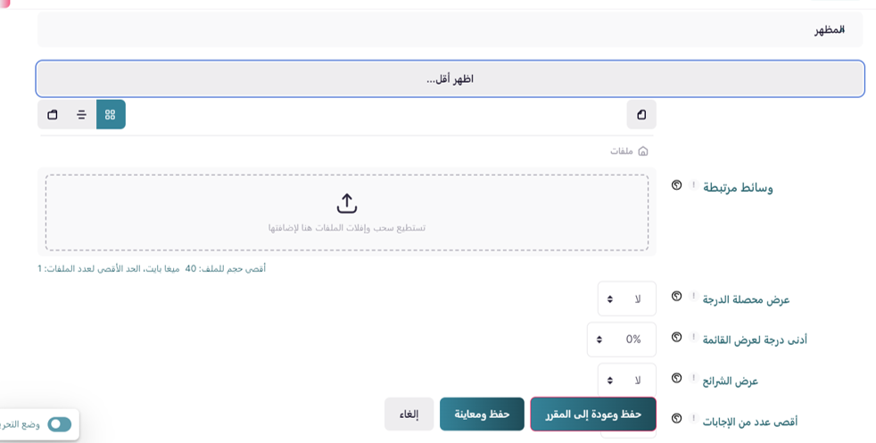Open help icon for عرض الشرائح
Image resolution: width=876 pixels, height=443 pixels.
676,378
